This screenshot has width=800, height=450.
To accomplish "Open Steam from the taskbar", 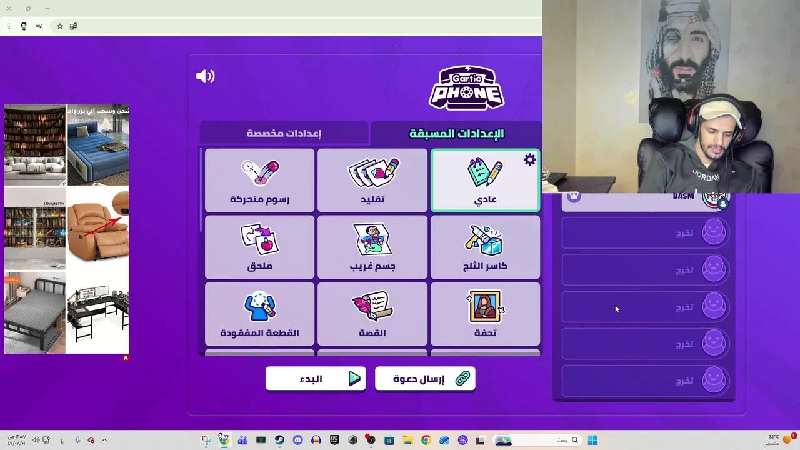I will coord(279,440).
